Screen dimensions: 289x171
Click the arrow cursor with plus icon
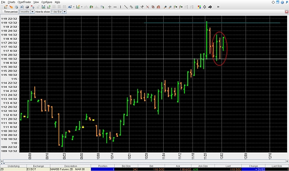pyautogui.click(x=142, y=7)
